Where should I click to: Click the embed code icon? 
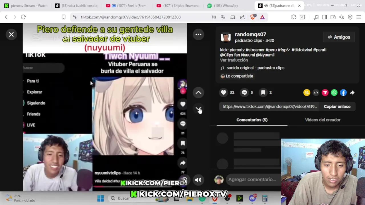tap(316, 93)
